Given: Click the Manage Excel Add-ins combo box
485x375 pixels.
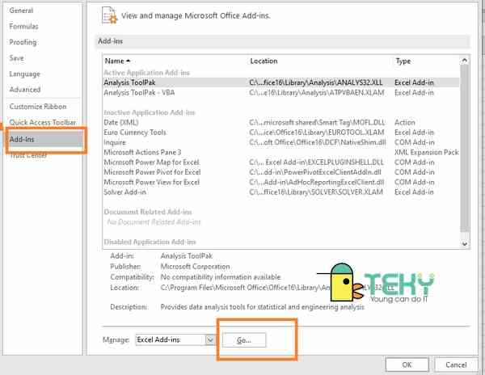Looking at the screenshot, I should coord(175,339).
